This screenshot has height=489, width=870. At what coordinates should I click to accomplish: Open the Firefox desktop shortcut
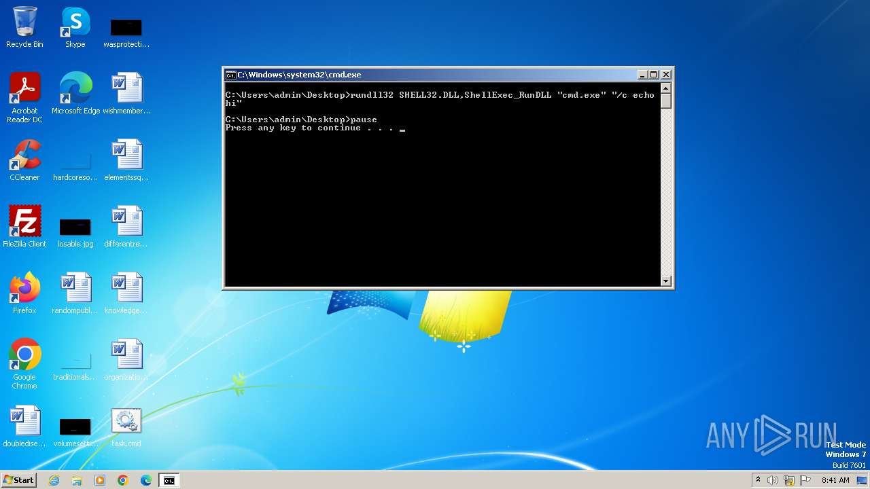pyautogui.click(x=24, y=293)
